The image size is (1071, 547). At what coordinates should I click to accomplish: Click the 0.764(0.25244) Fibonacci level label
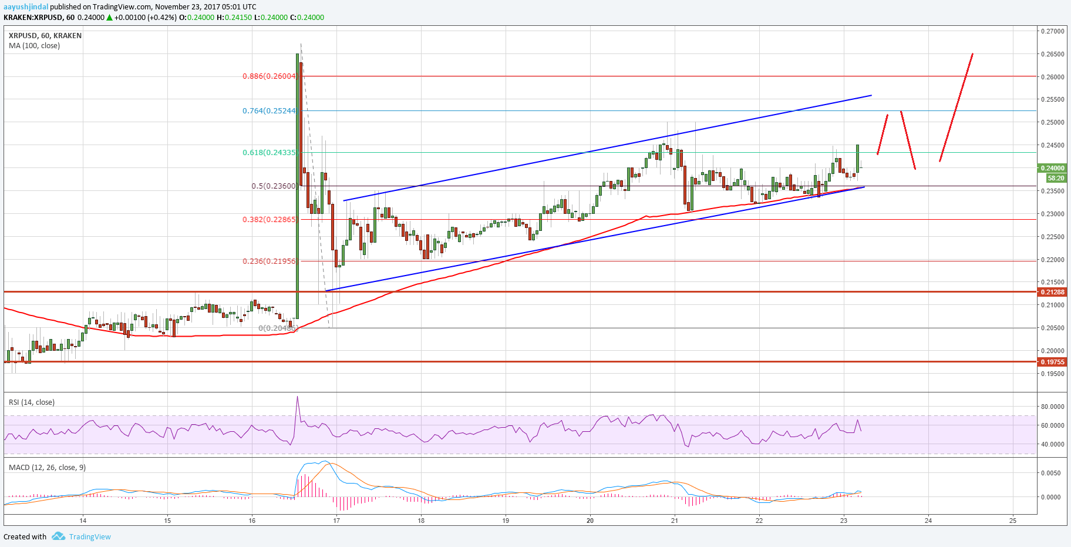pos(270,110)
